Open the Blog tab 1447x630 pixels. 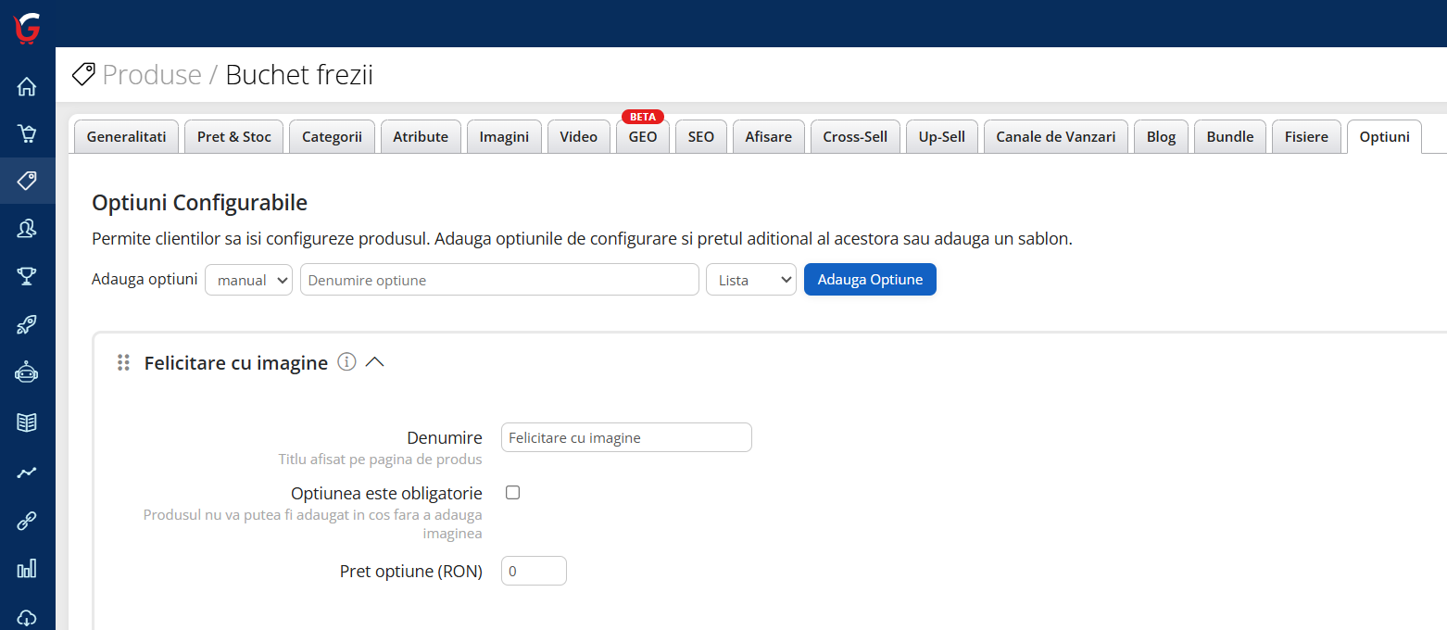[1161, 137]
